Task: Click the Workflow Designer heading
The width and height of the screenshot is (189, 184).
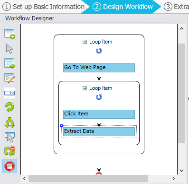Action: [x=30, y=18]
